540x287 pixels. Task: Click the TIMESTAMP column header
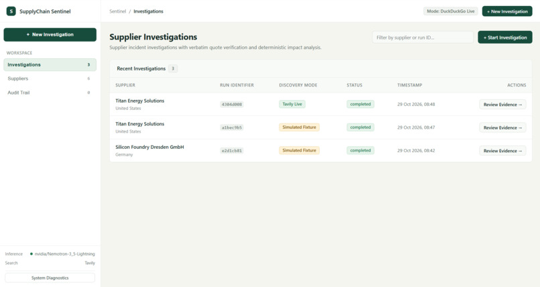point(409,85)
